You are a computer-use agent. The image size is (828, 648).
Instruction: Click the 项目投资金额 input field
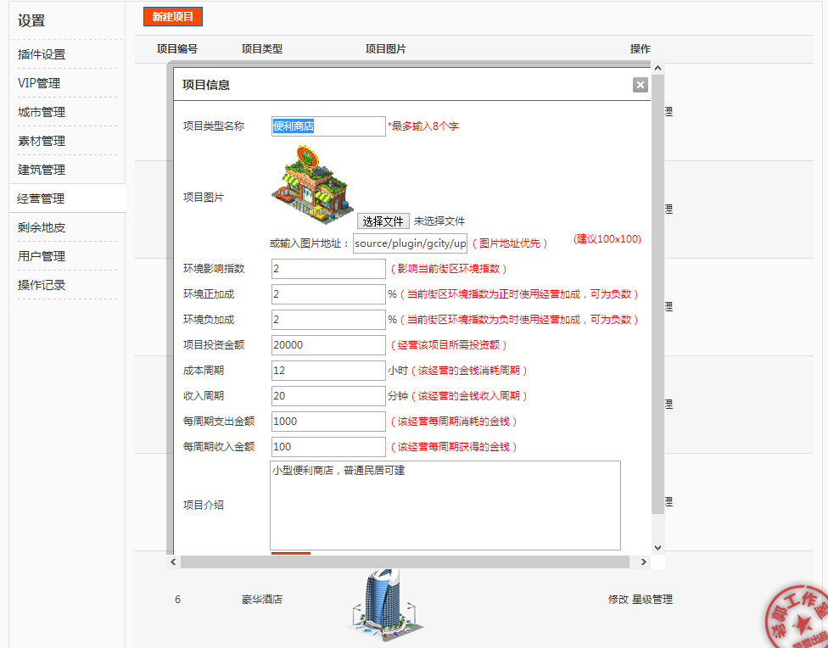pos(328,345)
